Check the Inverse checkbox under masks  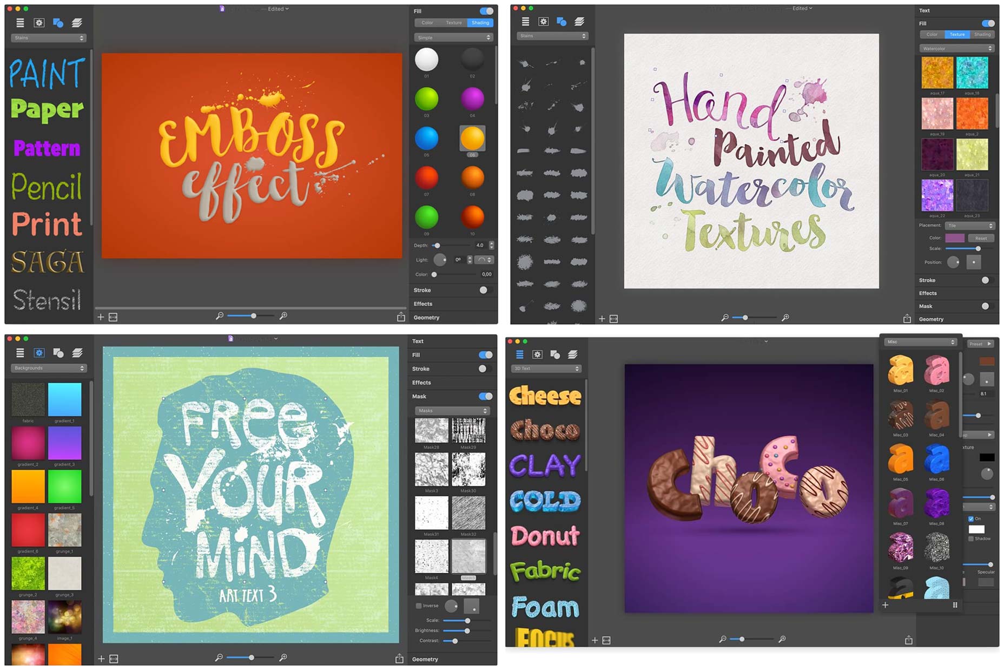(419, 606)
